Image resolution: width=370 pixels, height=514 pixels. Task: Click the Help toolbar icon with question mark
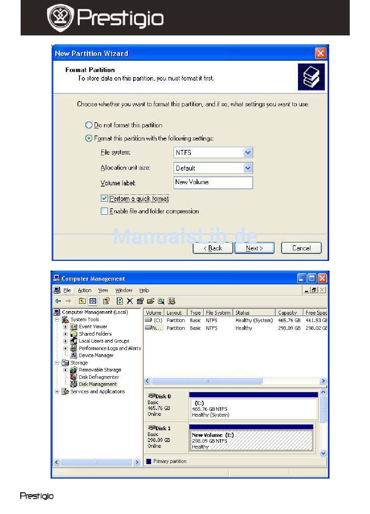(x=106, y=301)
